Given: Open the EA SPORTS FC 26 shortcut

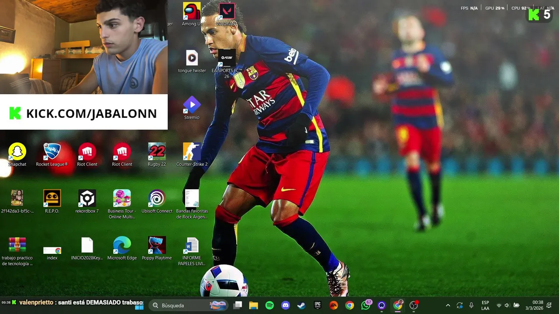Looking at the screenshot, I should 227,64.
